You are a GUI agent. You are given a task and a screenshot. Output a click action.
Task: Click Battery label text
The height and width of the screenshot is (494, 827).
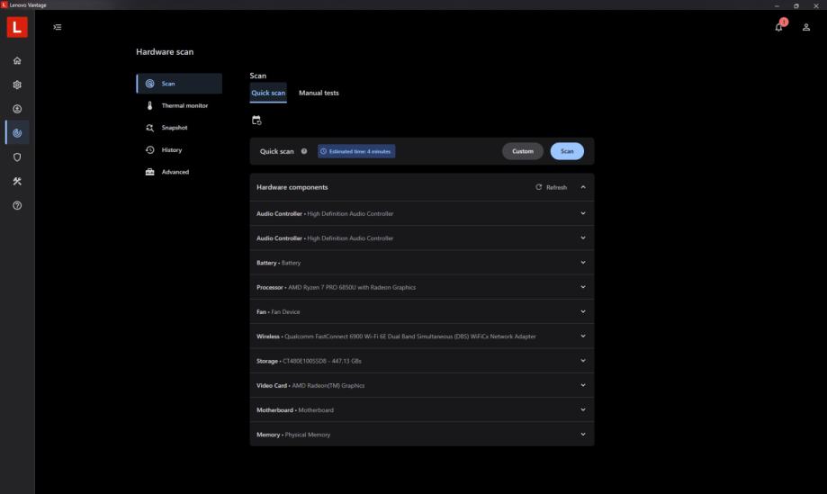tap(278, 263)
